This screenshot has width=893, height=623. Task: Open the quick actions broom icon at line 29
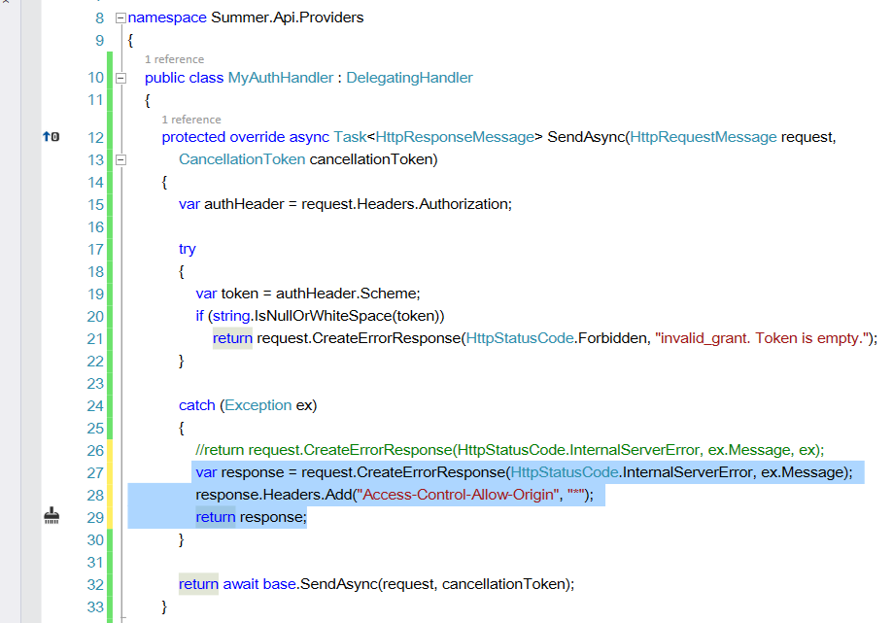52,516
